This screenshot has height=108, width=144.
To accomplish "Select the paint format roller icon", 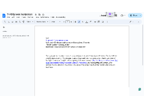I will (x=23, y=22).
